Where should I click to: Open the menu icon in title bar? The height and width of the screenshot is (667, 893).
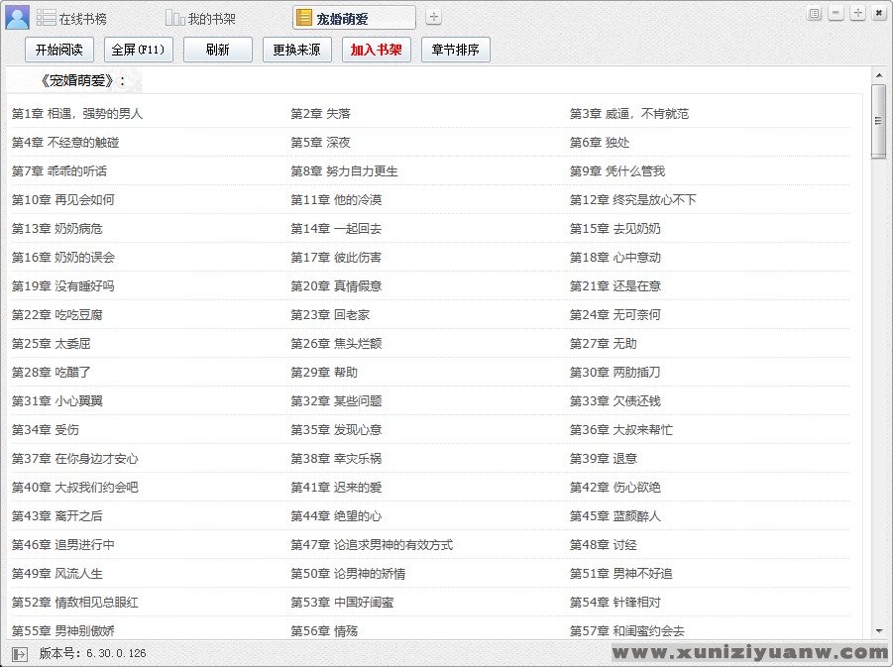coord(814,13)
